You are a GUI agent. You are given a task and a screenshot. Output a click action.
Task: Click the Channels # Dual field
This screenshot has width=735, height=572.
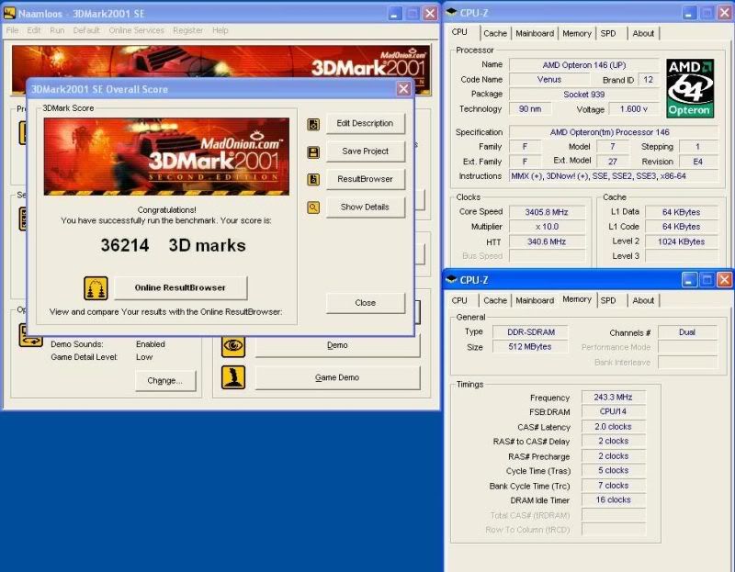(x=687, y=332)
